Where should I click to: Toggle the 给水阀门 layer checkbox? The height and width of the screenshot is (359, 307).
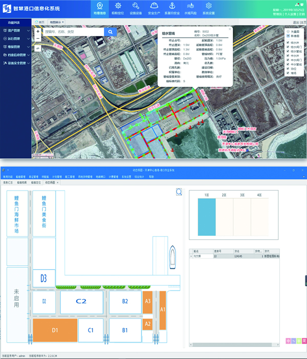(x=288, y=46)
